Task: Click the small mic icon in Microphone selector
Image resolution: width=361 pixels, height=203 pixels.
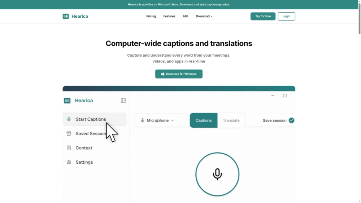Action: point(143,120)
